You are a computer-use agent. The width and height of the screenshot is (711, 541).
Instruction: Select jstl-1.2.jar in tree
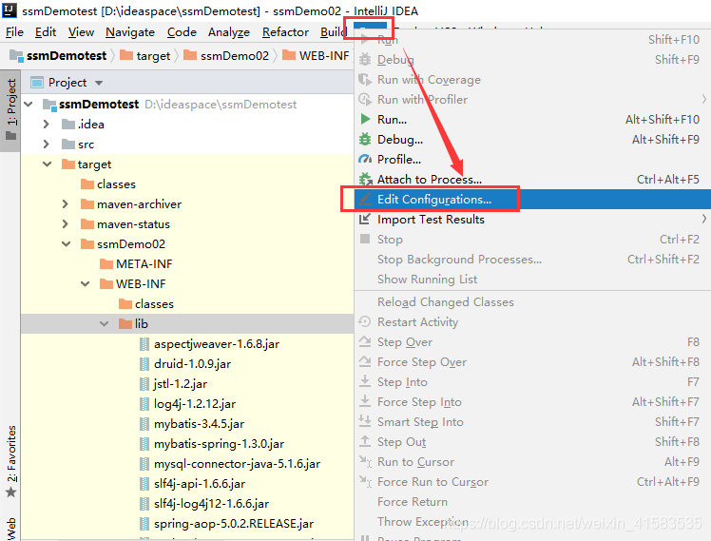tap(181, 383)
